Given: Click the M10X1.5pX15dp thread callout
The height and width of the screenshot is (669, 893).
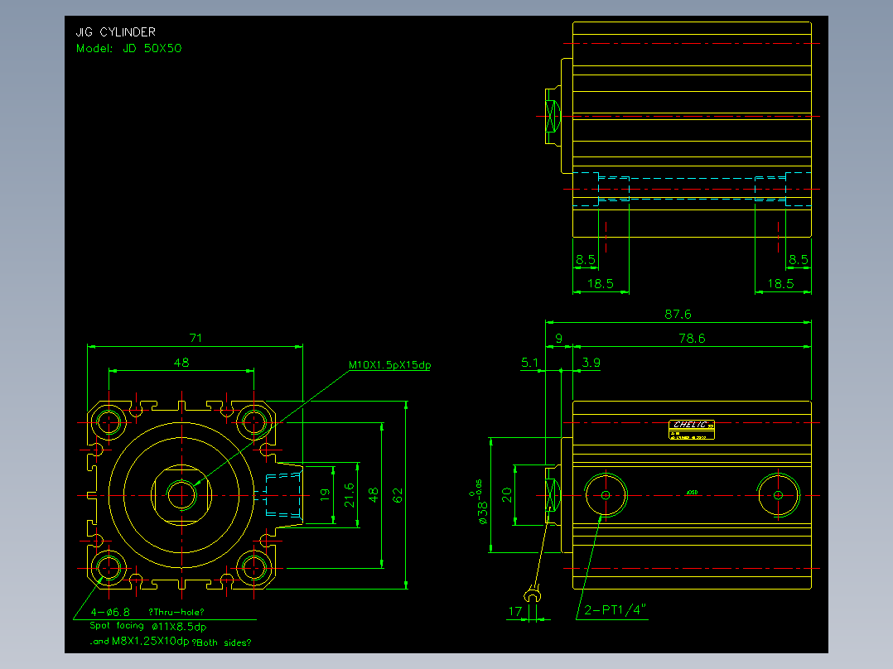Looking at the screenshot, I should (x=390, y=365).
